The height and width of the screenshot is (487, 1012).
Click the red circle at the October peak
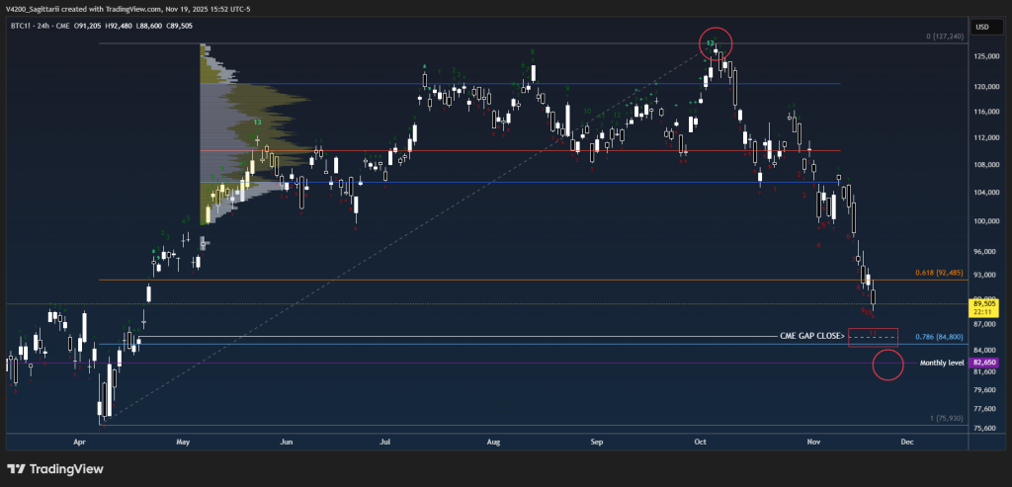click(715, 42)
